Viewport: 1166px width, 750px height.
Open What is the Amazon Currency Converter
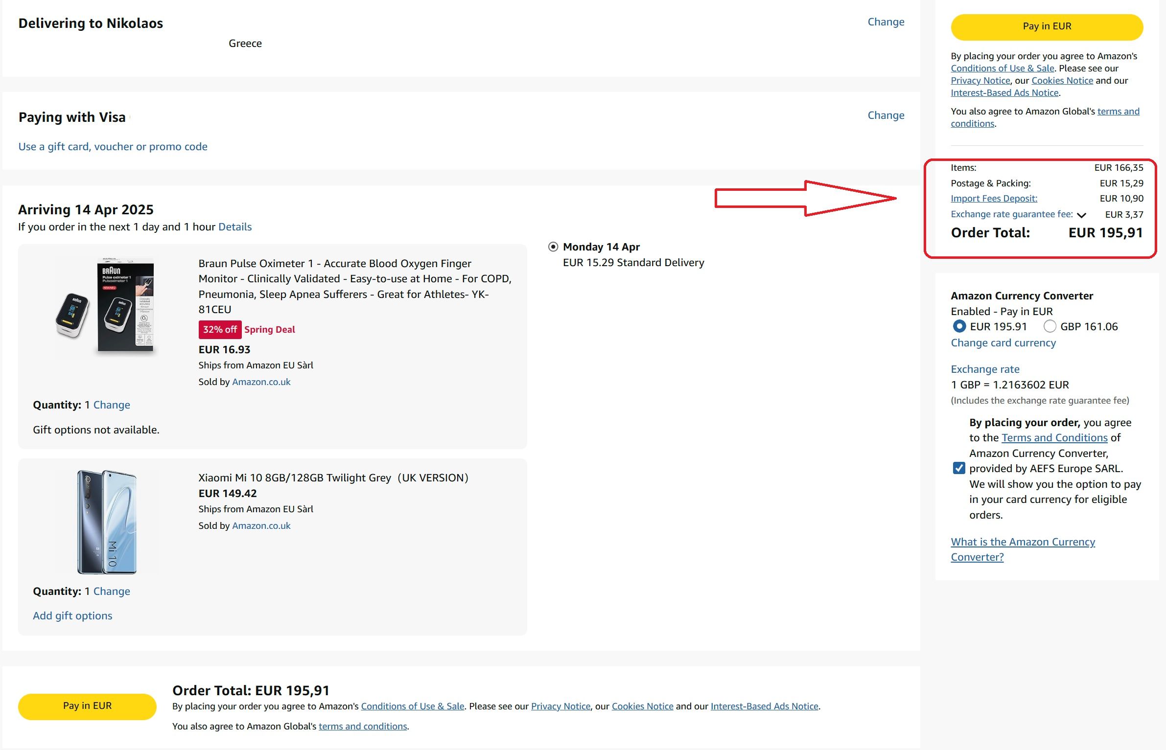1023,549
